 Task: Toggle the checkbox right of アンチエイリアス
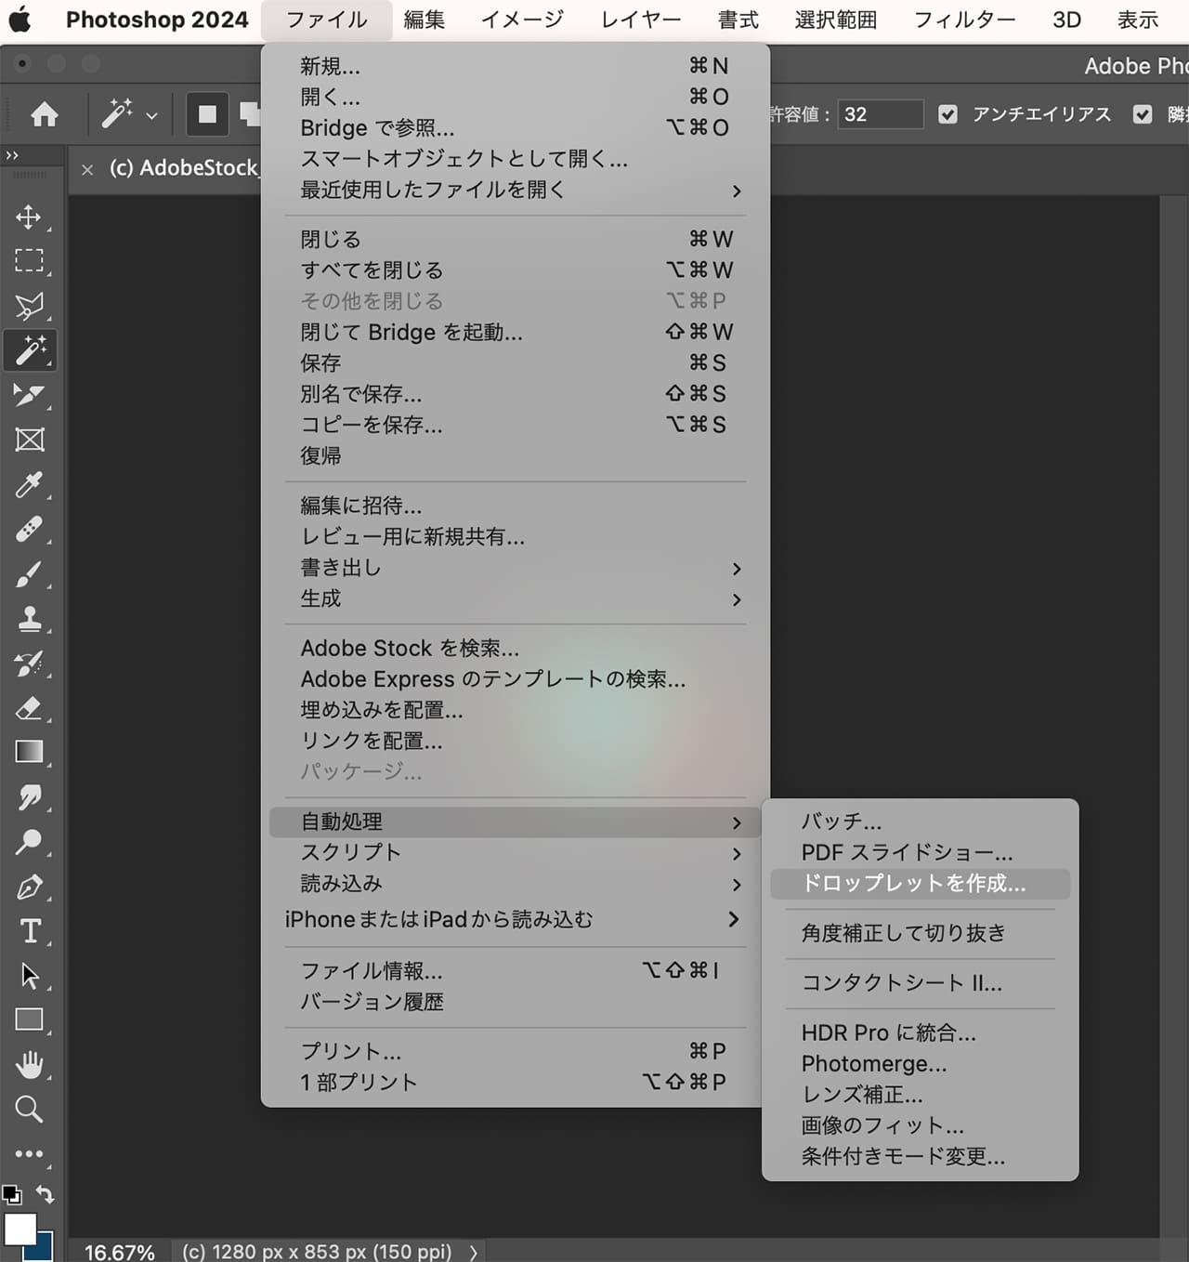(x=1143, y=114)
